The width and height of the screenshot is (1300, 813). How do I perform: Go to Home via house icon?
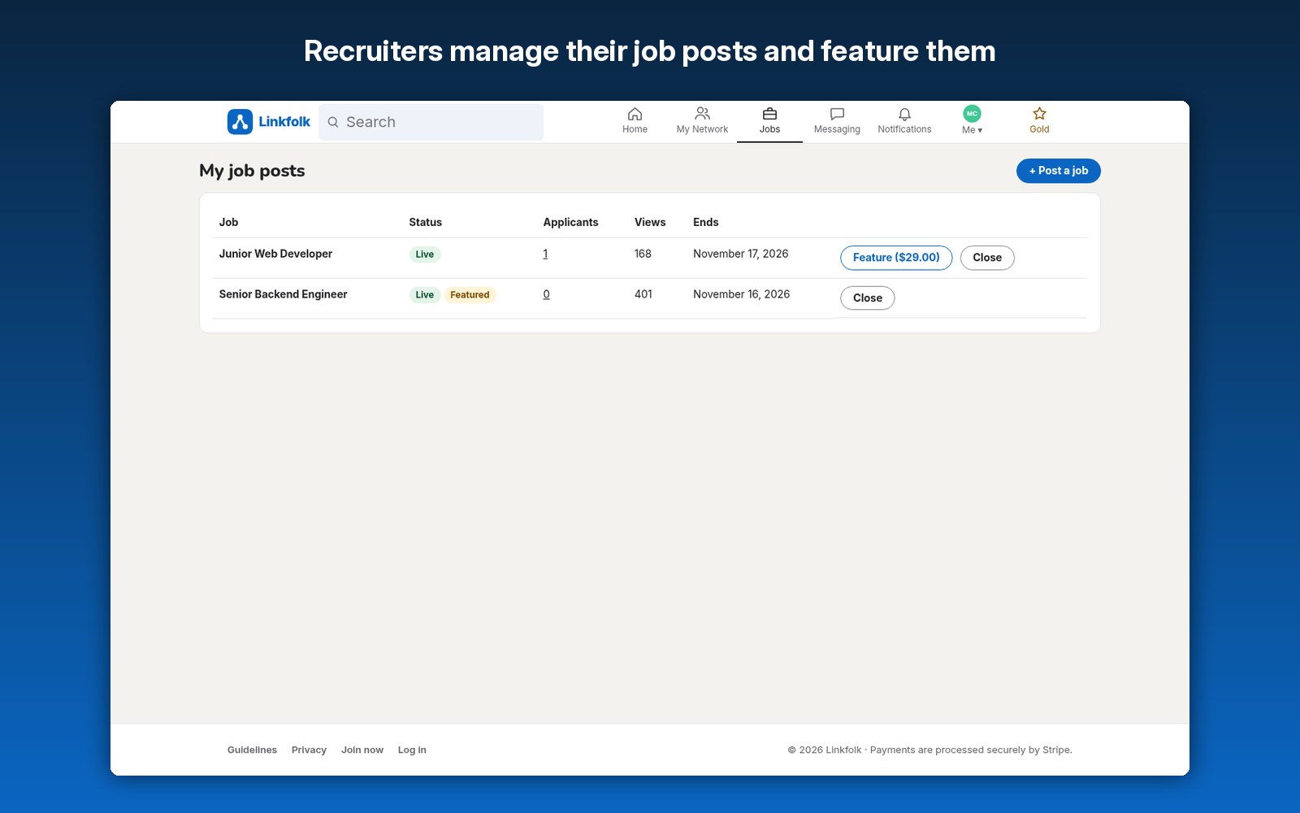click(x=635, y=114)
